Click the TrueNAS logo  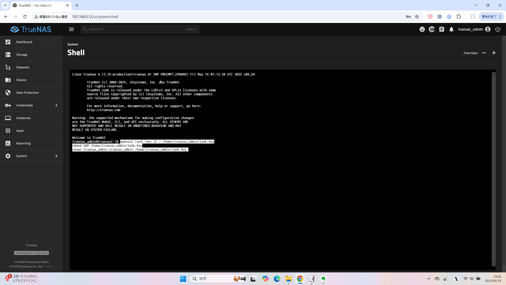[31, 29]
